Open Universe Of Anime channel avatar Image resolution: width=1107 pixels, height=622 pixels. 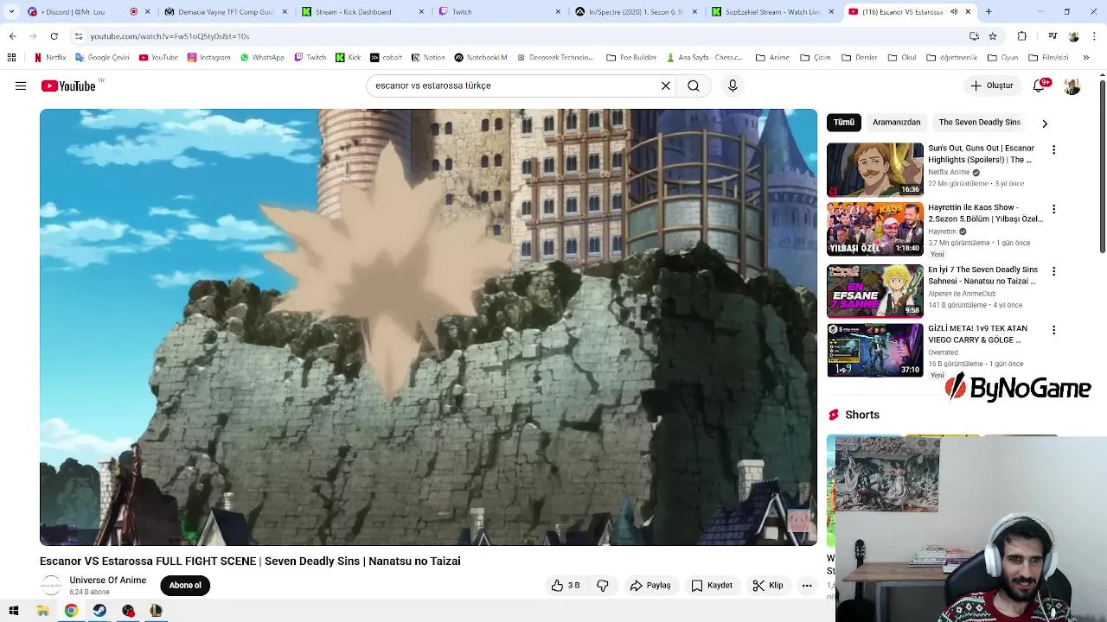52,586
